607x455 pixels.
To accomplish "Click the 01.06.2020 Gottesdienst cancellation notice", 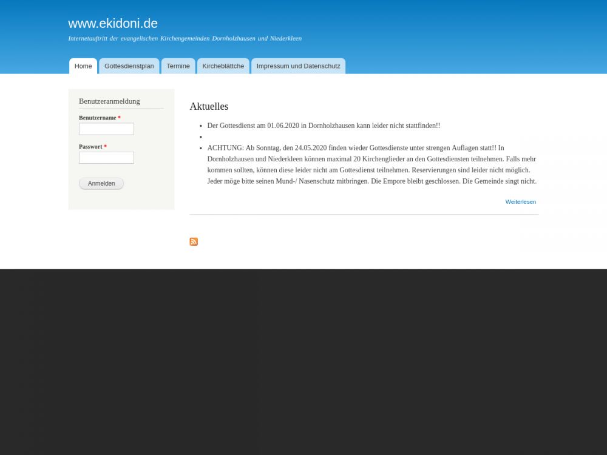I will (324, 126).
